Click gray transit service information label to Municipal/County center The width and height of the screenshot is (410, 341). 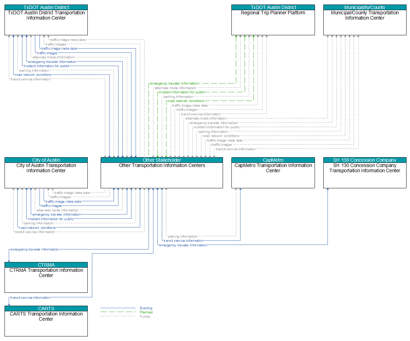[x=236, y=149]
